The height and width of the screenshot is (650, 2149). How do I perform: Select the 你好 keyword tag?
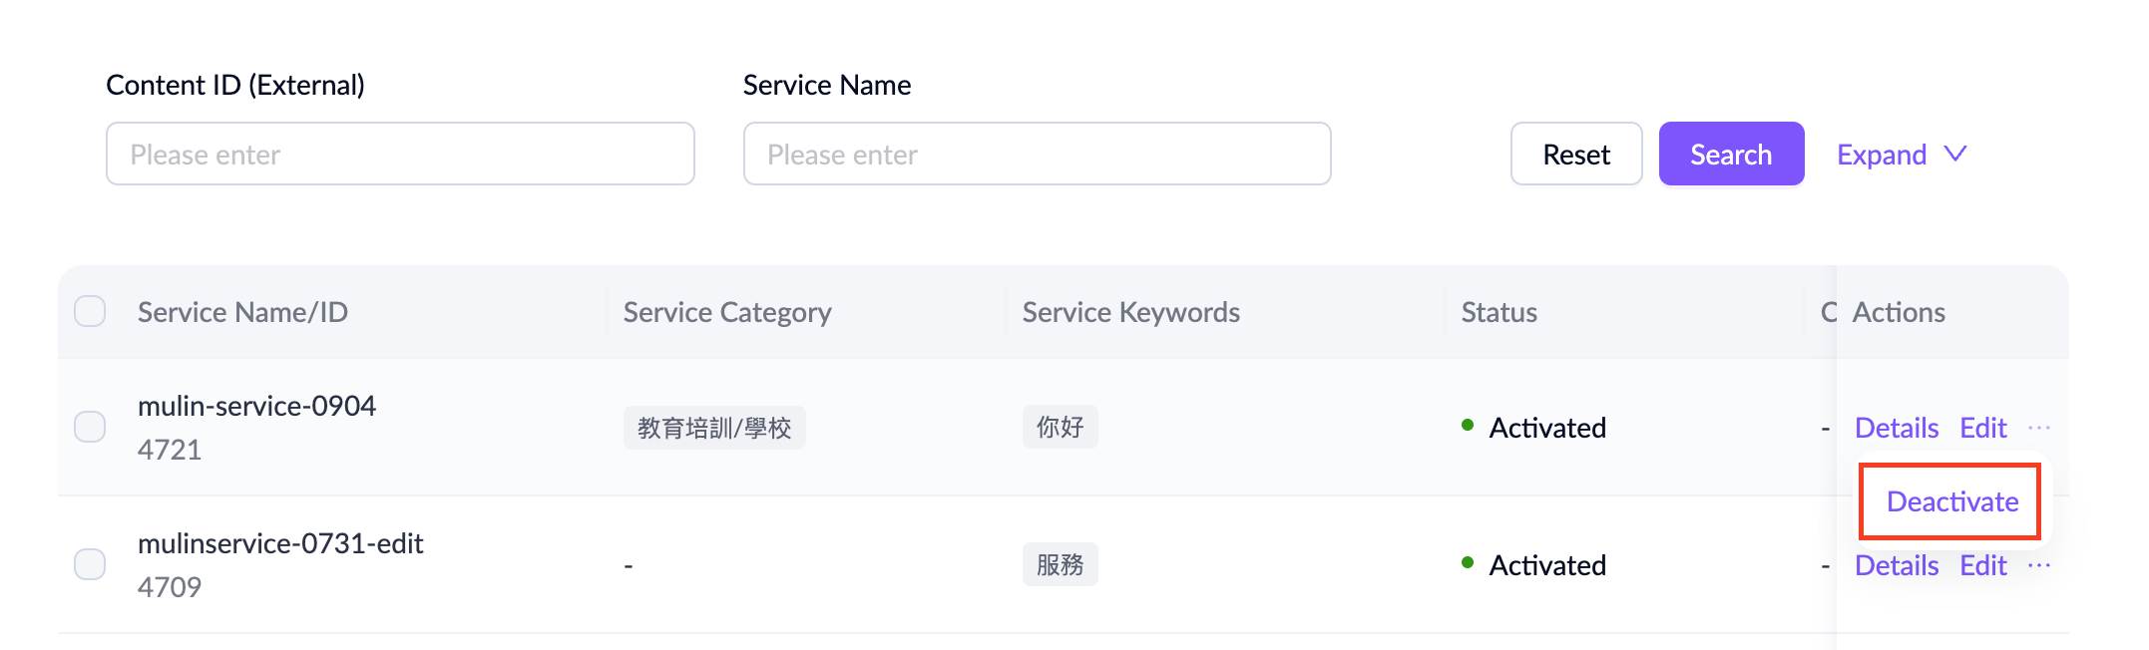pos(1060,427)
